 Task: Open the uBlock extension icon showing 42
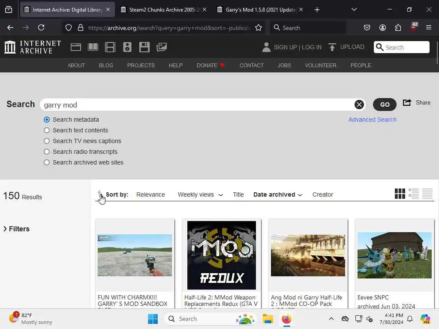coord(414,27)
